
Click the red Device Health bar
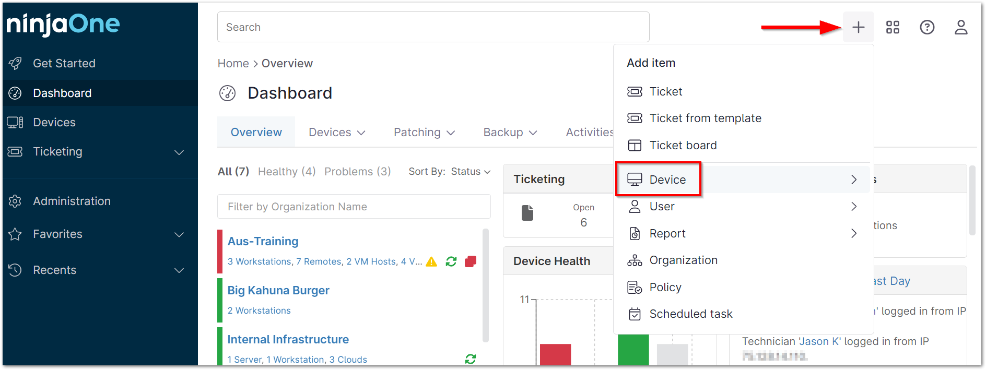coord(555,354)
